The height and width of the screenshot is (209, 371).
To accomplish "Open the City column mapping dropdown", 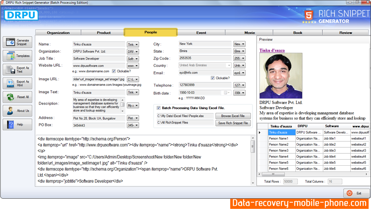I will (x=239, y=44).
